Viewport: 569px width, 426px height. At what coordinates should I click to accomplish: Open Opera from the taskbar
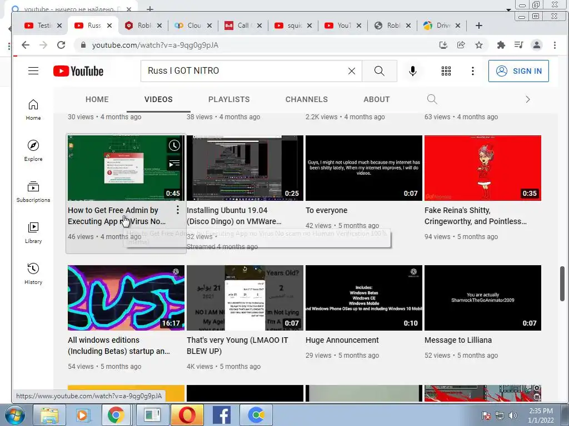click(187, 415)
